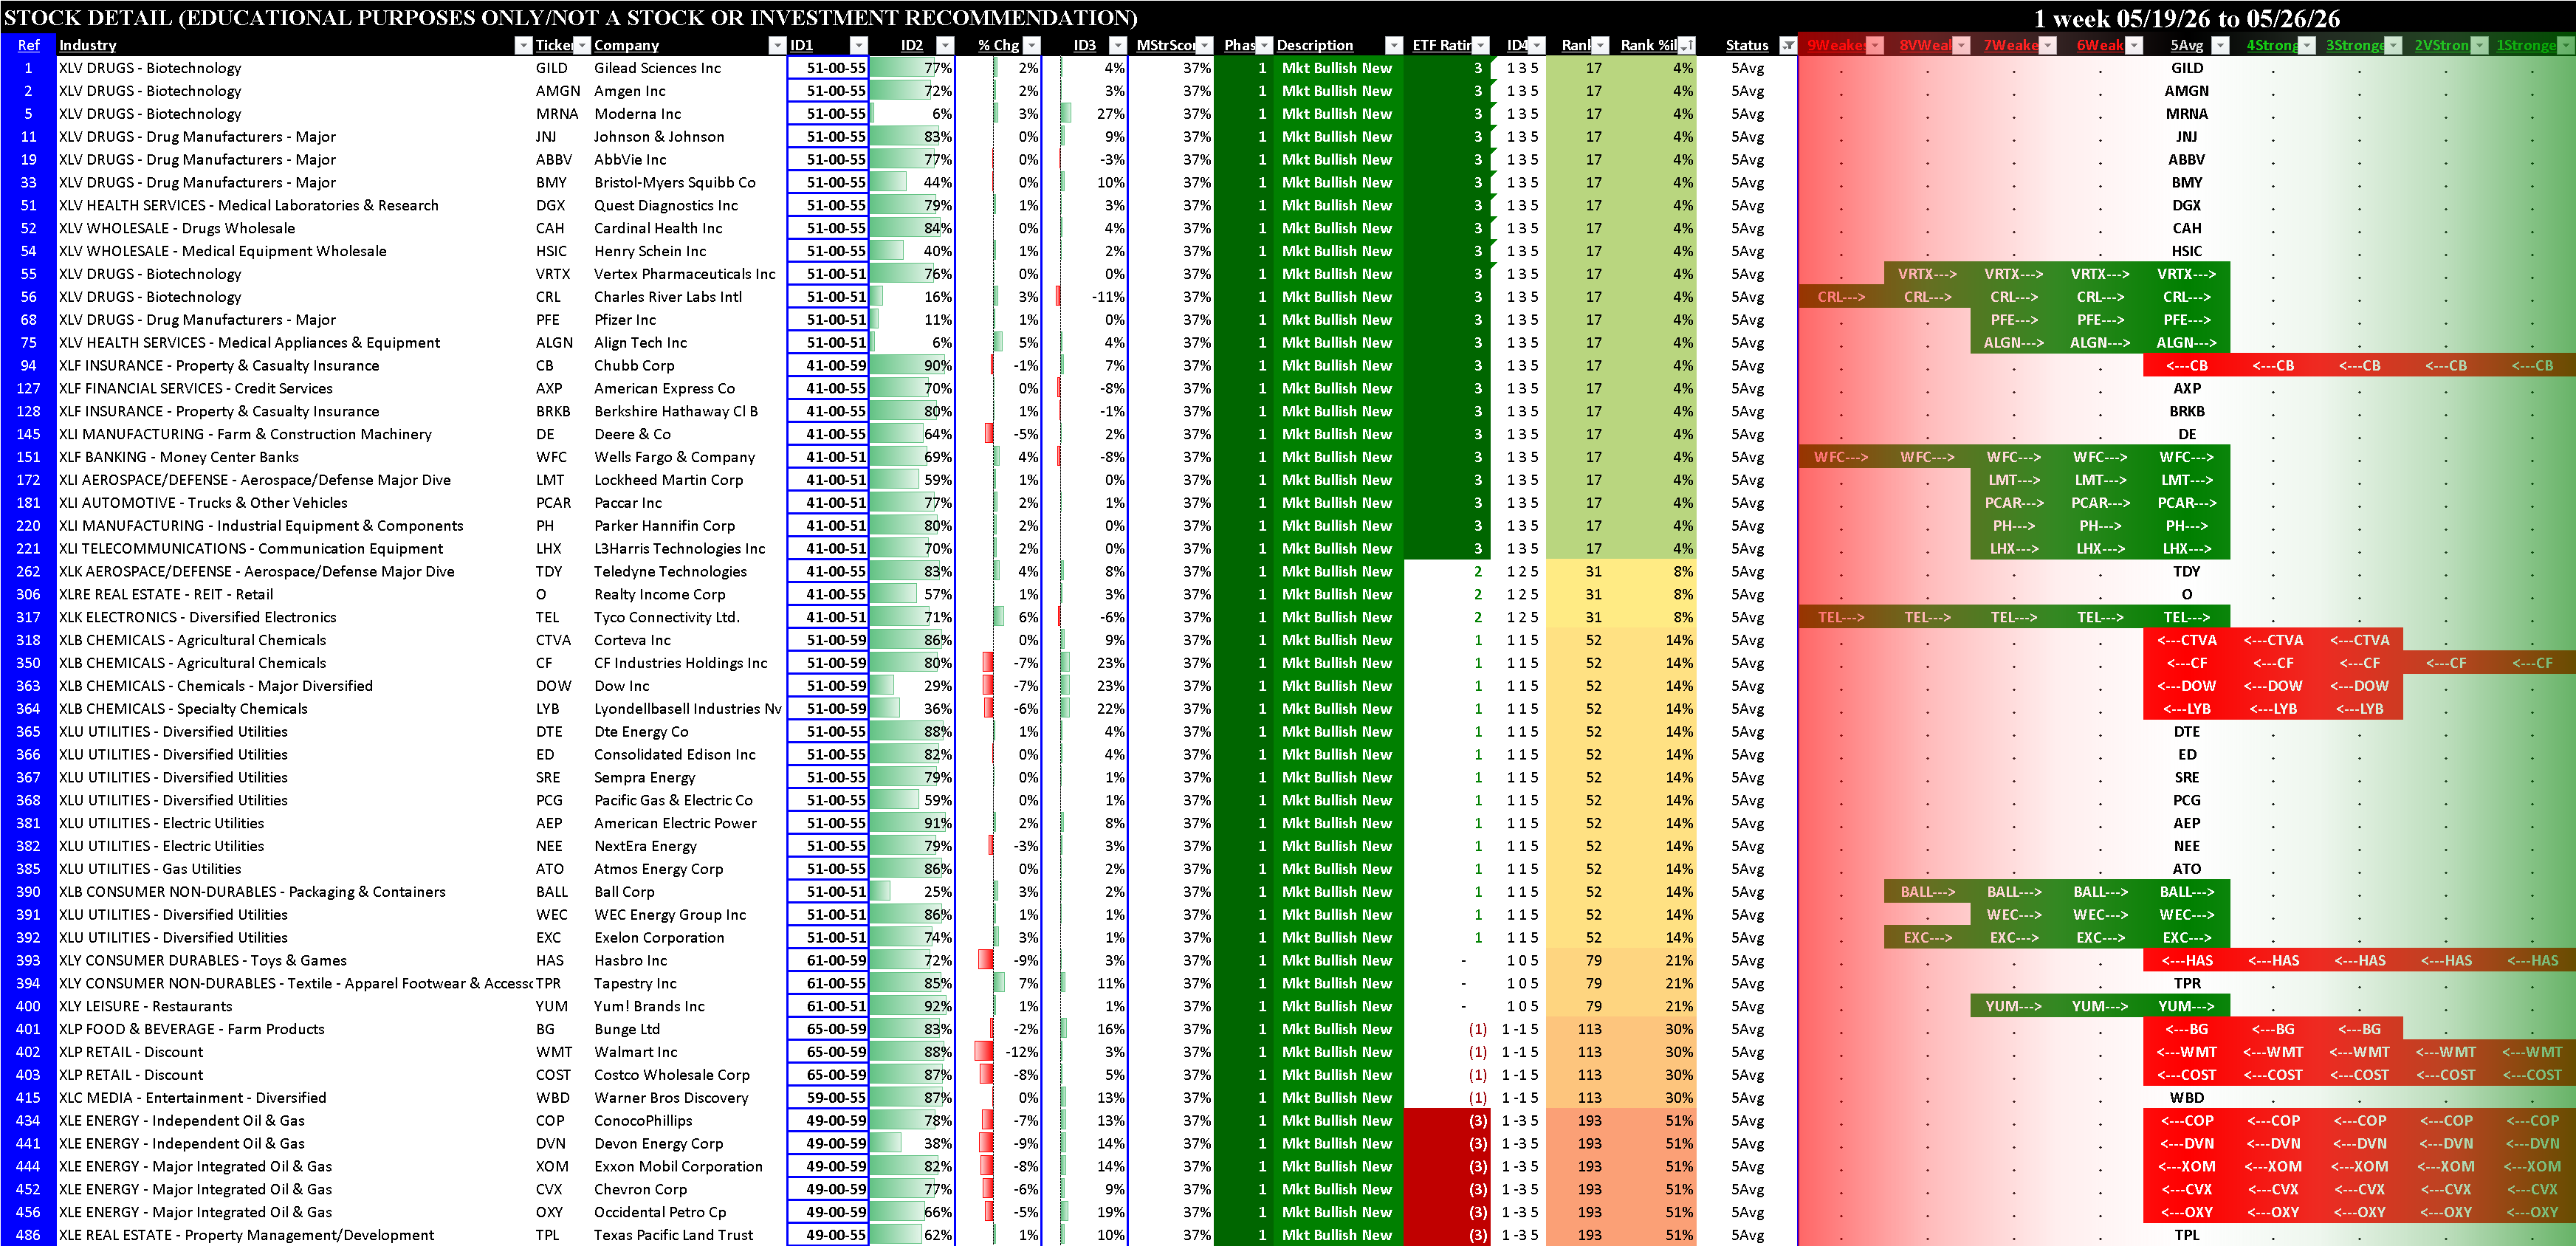This screenshot has width=2576, height=1246.
Task: Open the ID2 column filter arrow
Action: pyautogui.click(x=944, y=45)
